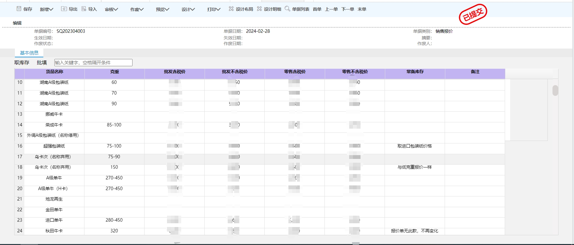The image size is (574, 245).
Task: Switch to the 基本信息 tab
Action: (29, 53)
